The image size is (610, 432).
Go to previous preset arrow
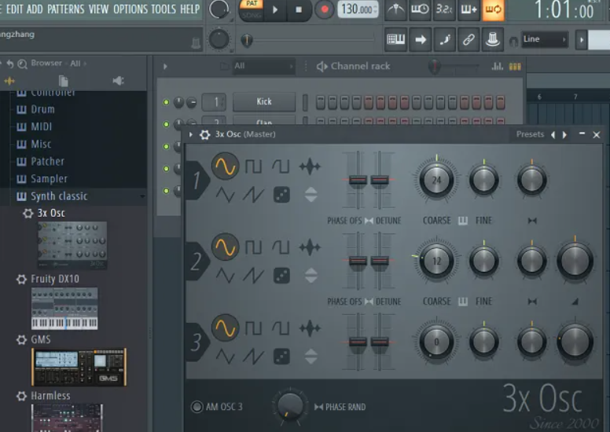(x=553, y=134)
